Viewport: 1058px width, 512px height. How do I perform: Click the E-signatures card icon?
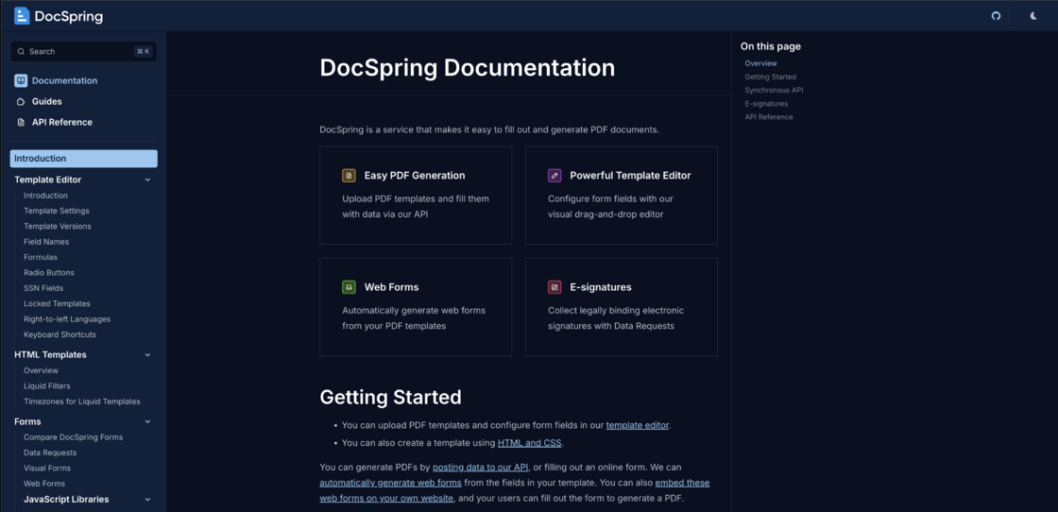555,287
